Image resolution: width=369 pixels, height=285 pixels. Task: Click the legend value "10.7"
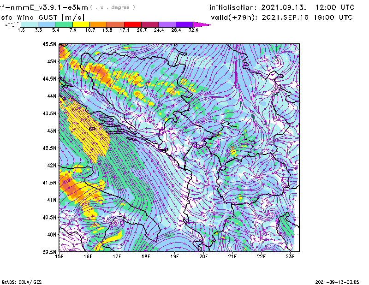tap(90, 30)
